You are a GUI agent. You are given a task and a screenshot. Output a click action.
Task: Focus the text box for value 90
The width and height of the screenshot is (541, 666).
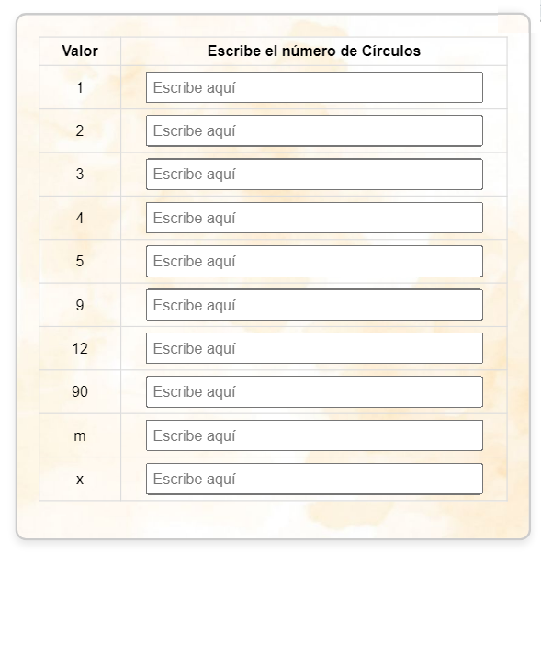314,391
